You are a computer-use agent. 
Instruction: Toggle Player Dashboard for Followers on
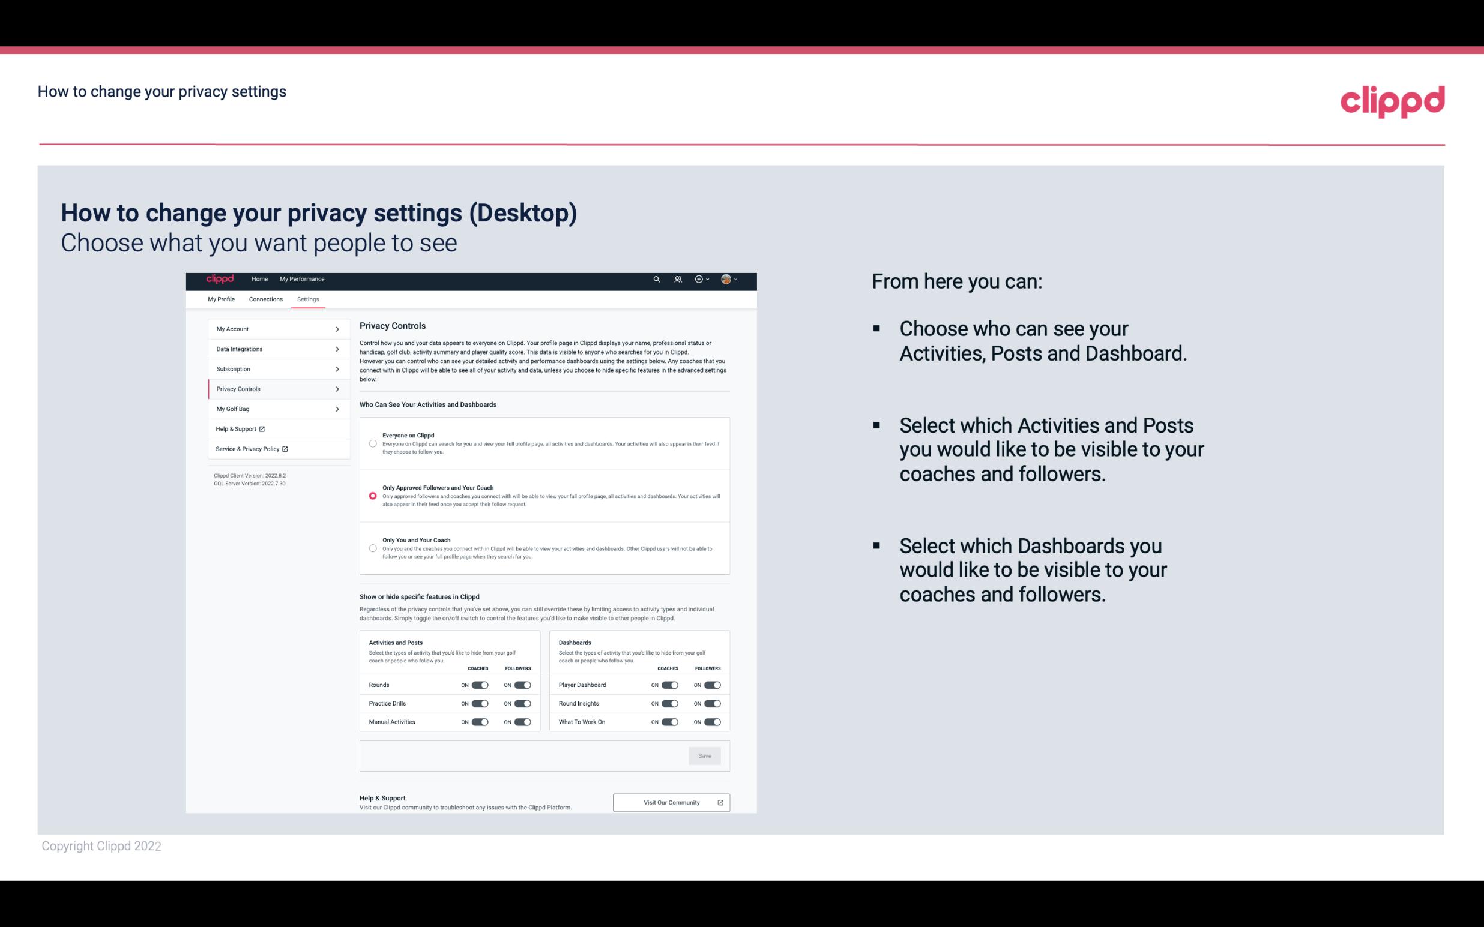point(711,685)
